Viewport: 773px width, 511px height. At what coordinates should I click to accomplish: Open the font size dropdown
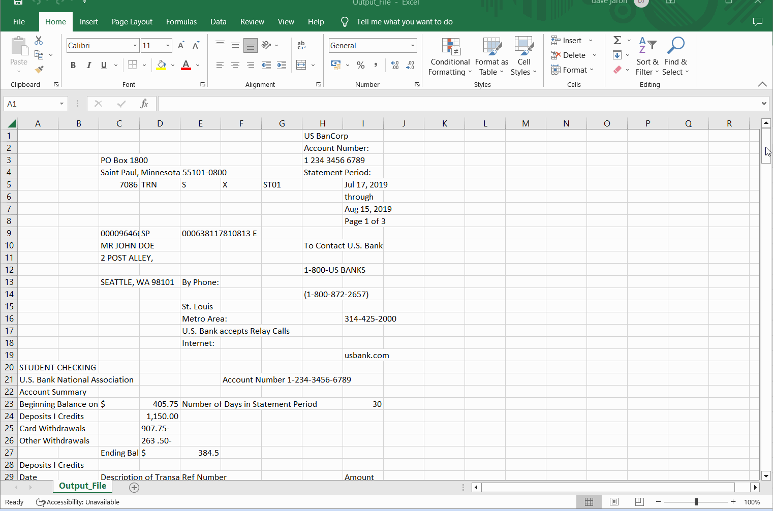tap(168, 46)
